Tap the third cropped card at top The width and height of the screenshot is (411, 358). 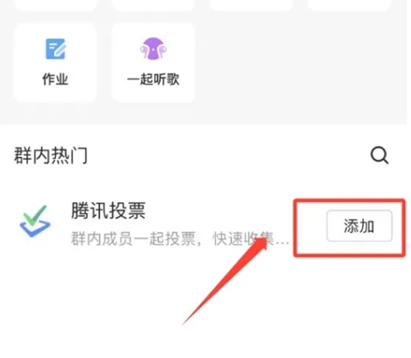(251, 4)
